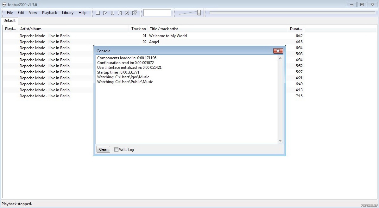Open the View menu
The height and width of the screenshot is (208, 379).
click(x=33, y=13)
